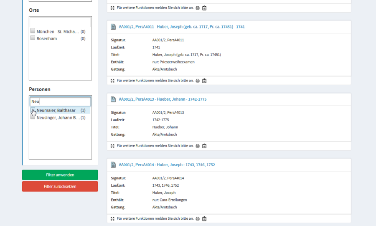Open Huber, Joseph 1743, 1746, 1752 link
The width and height of the screenshot is (376, 226).
point(167,165)
